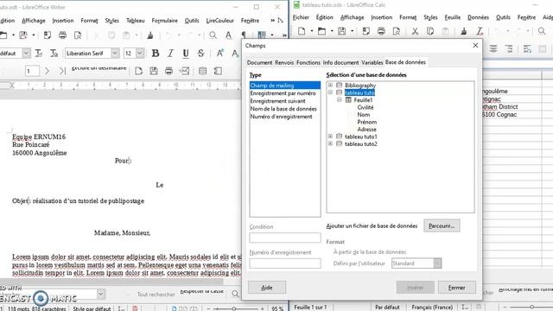Click the mail merge record number field
The width and height of the screenshot is (553, 311).
32,71
